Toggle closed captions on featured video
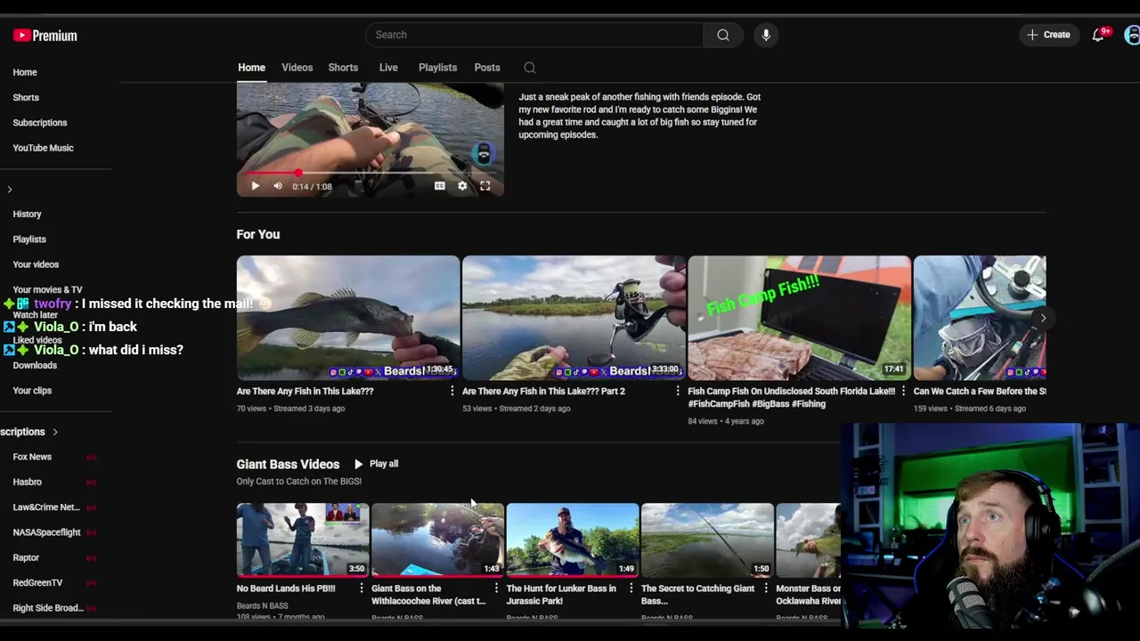Viewport: 1140px width, 641px height. click(439, 186)
